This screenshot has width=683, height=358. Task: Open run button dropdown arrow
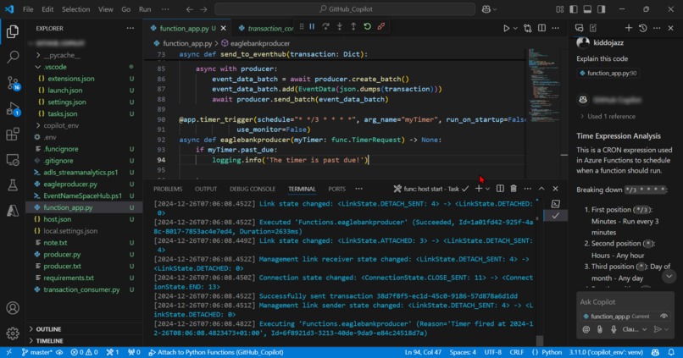click(x=515, y=28)
